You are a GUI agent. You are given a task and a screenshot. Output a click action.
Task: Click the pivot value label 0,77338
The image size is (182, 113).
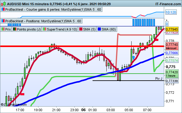(172, 81)
